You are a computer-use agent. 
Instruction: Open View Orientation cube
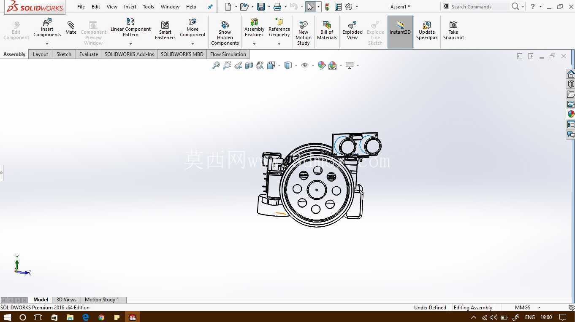pyautogui.click(x=271, y=65)
